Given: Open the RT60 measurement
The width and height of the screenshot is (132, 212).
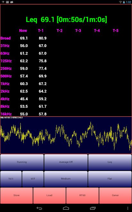Looking at the screenshot, I should [82, 196].
